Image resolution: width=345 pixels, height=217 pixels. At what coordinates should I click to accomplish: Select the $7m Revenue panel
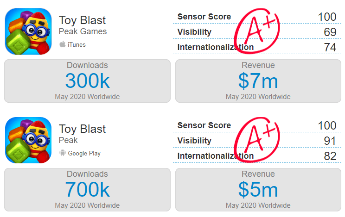pyautogui.click(x=258, y=81)
